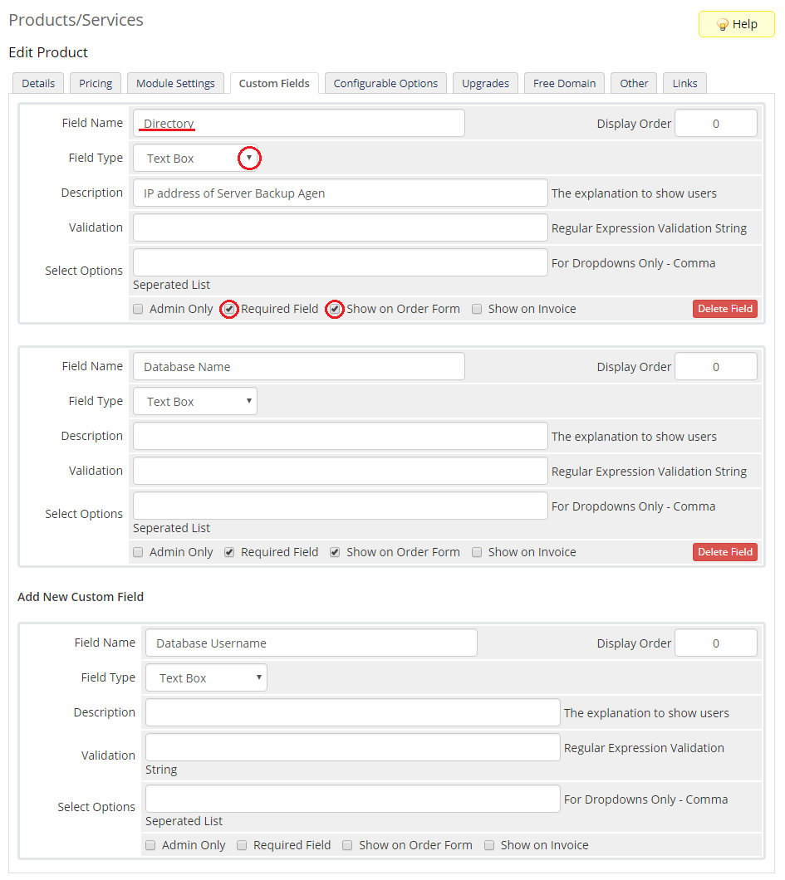Viewport: 785px width, 880px height.
Task: Expand Field Type dropdown for Database Username
Action: [x=207, y=677]
